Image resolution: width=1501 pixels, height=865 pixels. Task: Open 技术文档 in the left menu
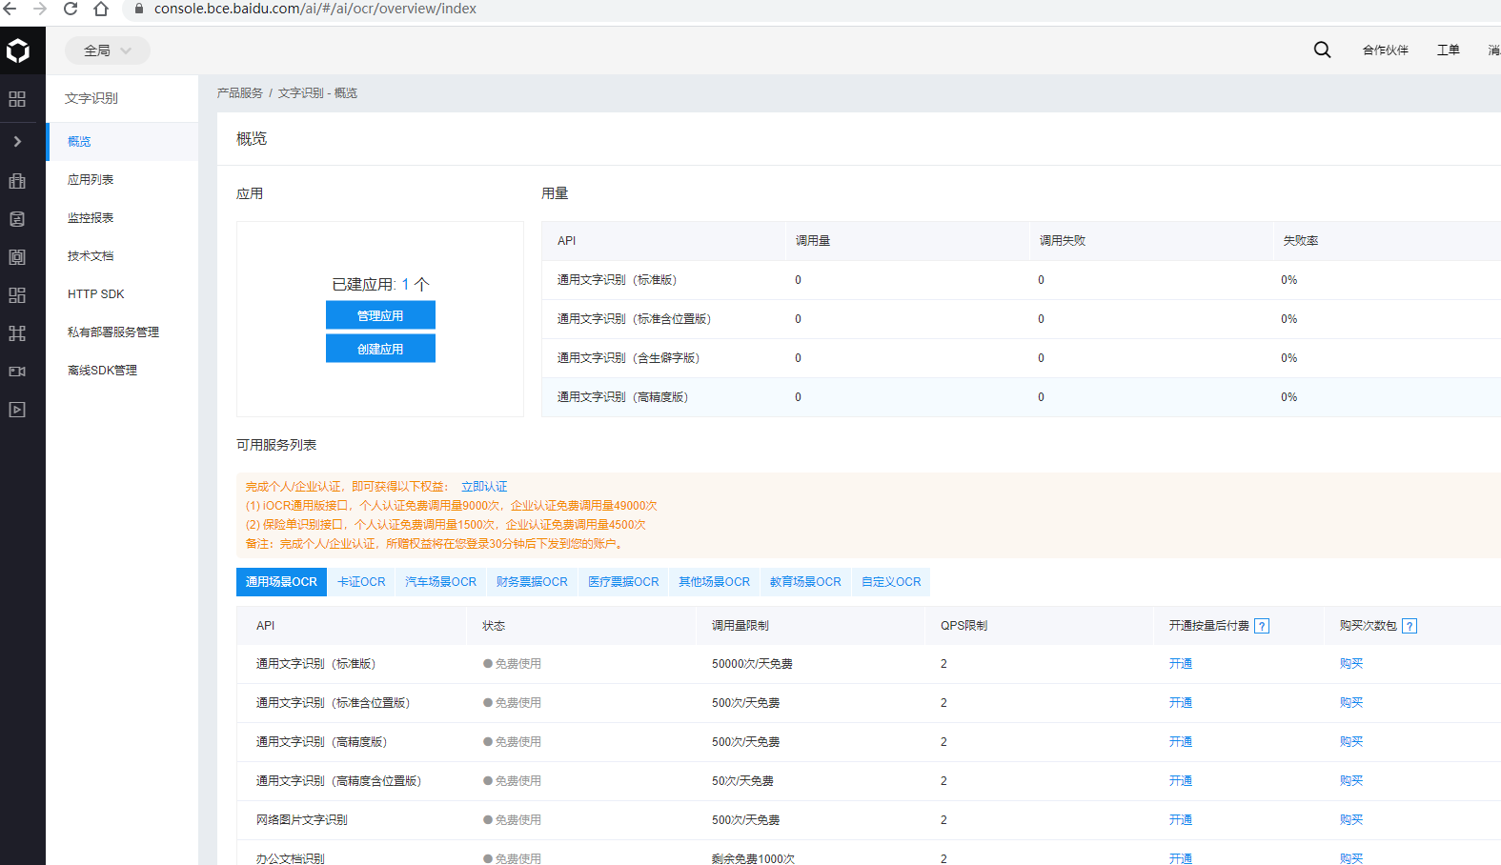tap(122, 255)
